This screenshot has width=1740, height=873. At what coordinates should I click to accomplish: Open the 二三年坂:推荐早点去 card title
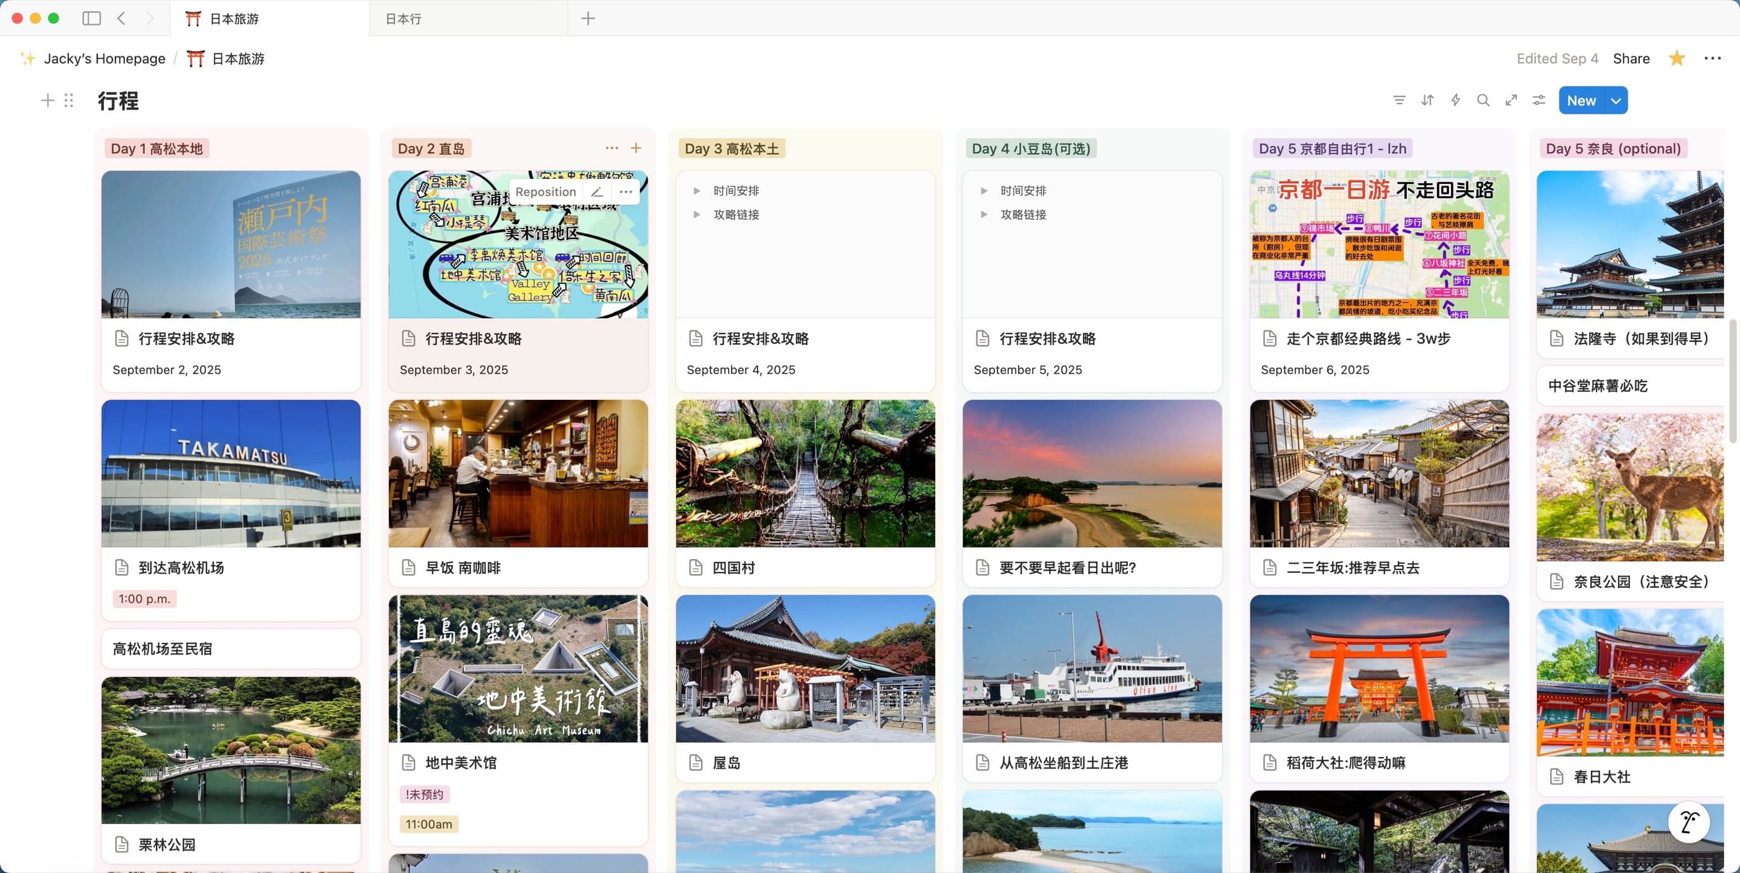(x=1353, y=568)
